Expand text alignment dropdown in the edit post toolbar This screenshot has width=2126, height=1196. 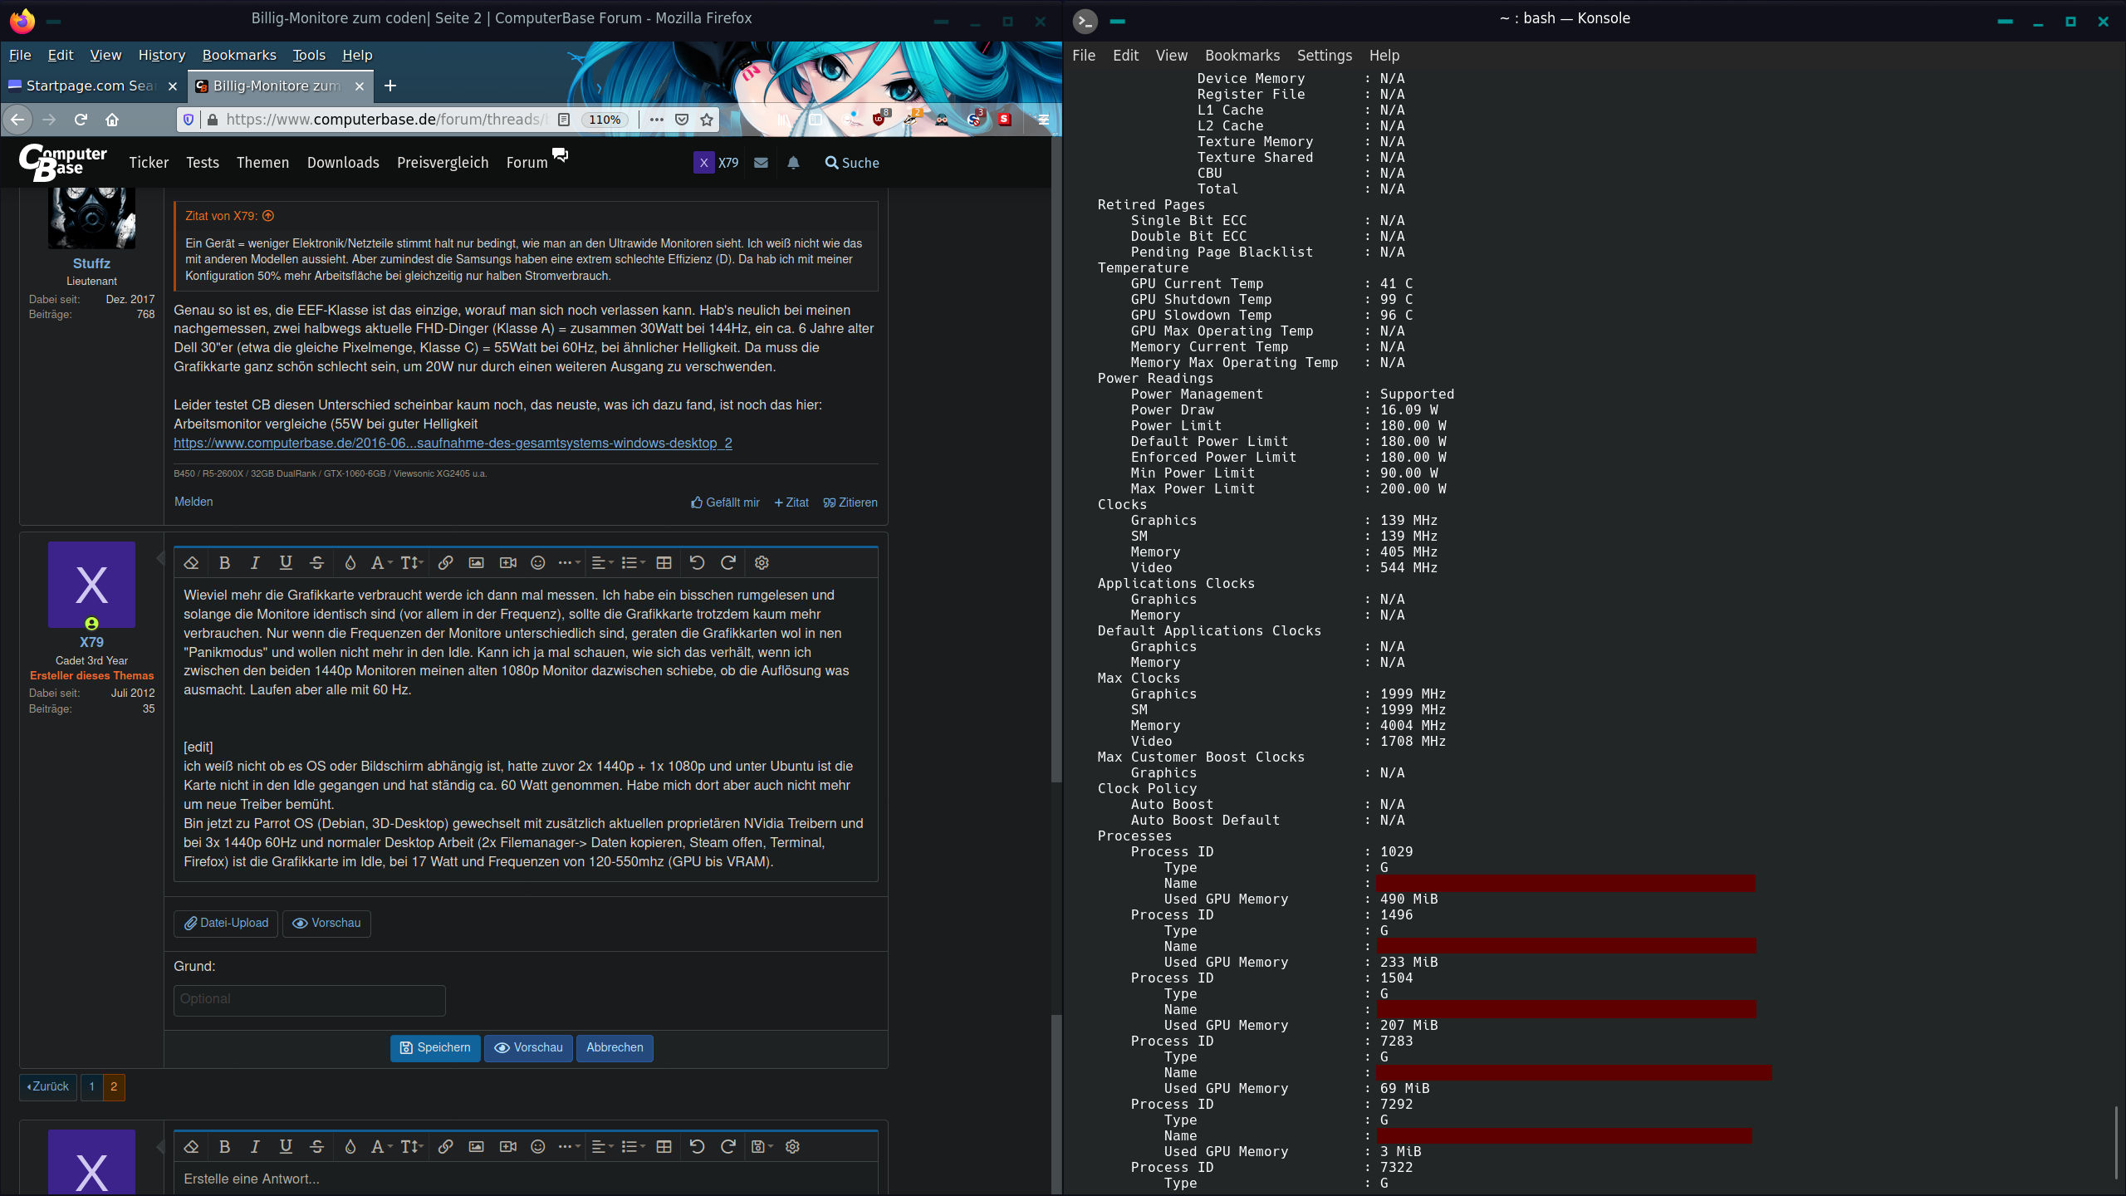coord(601,562)
